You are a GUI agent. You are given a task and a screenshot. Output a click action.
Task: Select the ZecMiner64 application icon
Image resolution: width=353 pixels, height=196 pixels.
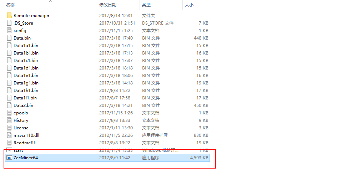(x=9, y=158)
